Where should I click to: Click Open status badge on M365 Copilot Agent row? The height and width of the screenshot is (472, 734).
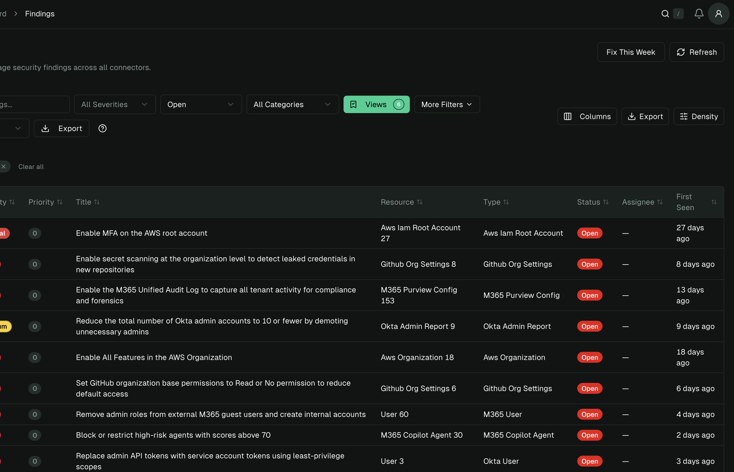pos(590,435)
